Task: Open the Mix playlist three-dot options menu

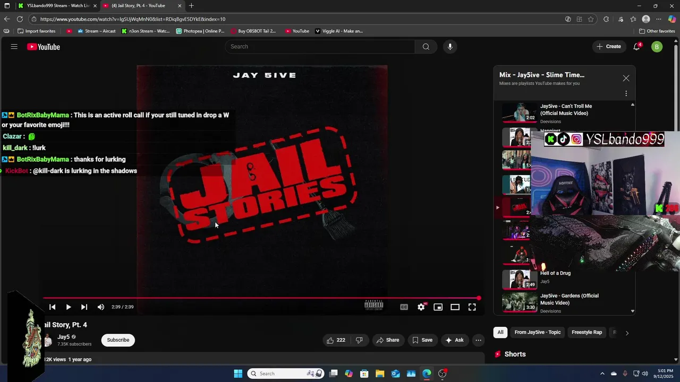Action: pyautogui.click(x=626, y=93)
